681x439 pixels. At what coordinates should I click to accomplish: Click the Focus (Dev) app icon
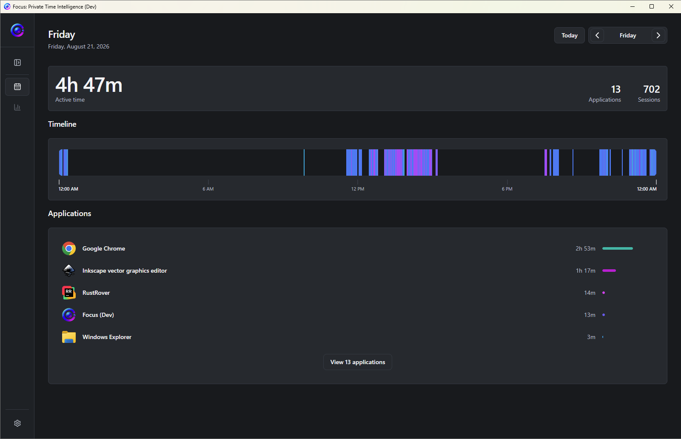pos(69,315)
